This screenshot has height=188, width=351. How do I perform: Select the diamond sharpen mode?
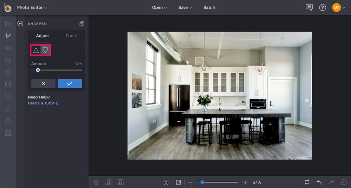pos(45,50)
